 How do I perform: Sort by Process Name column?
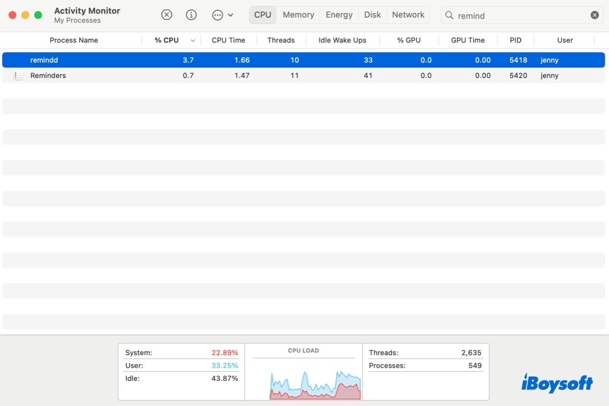[x=74, y=40]
